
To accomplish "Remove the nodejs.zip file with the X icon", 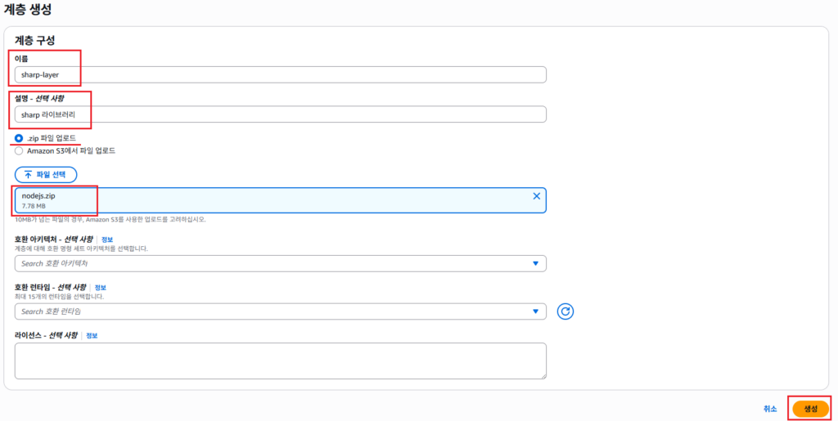I will (x=537, y=196).
